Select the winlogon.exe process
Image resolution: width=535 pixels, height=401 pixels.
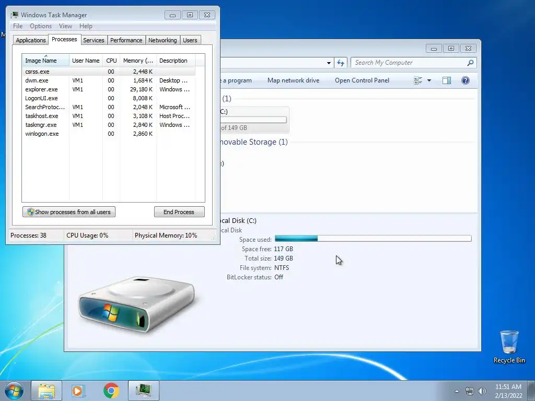(x=109, y=134)
